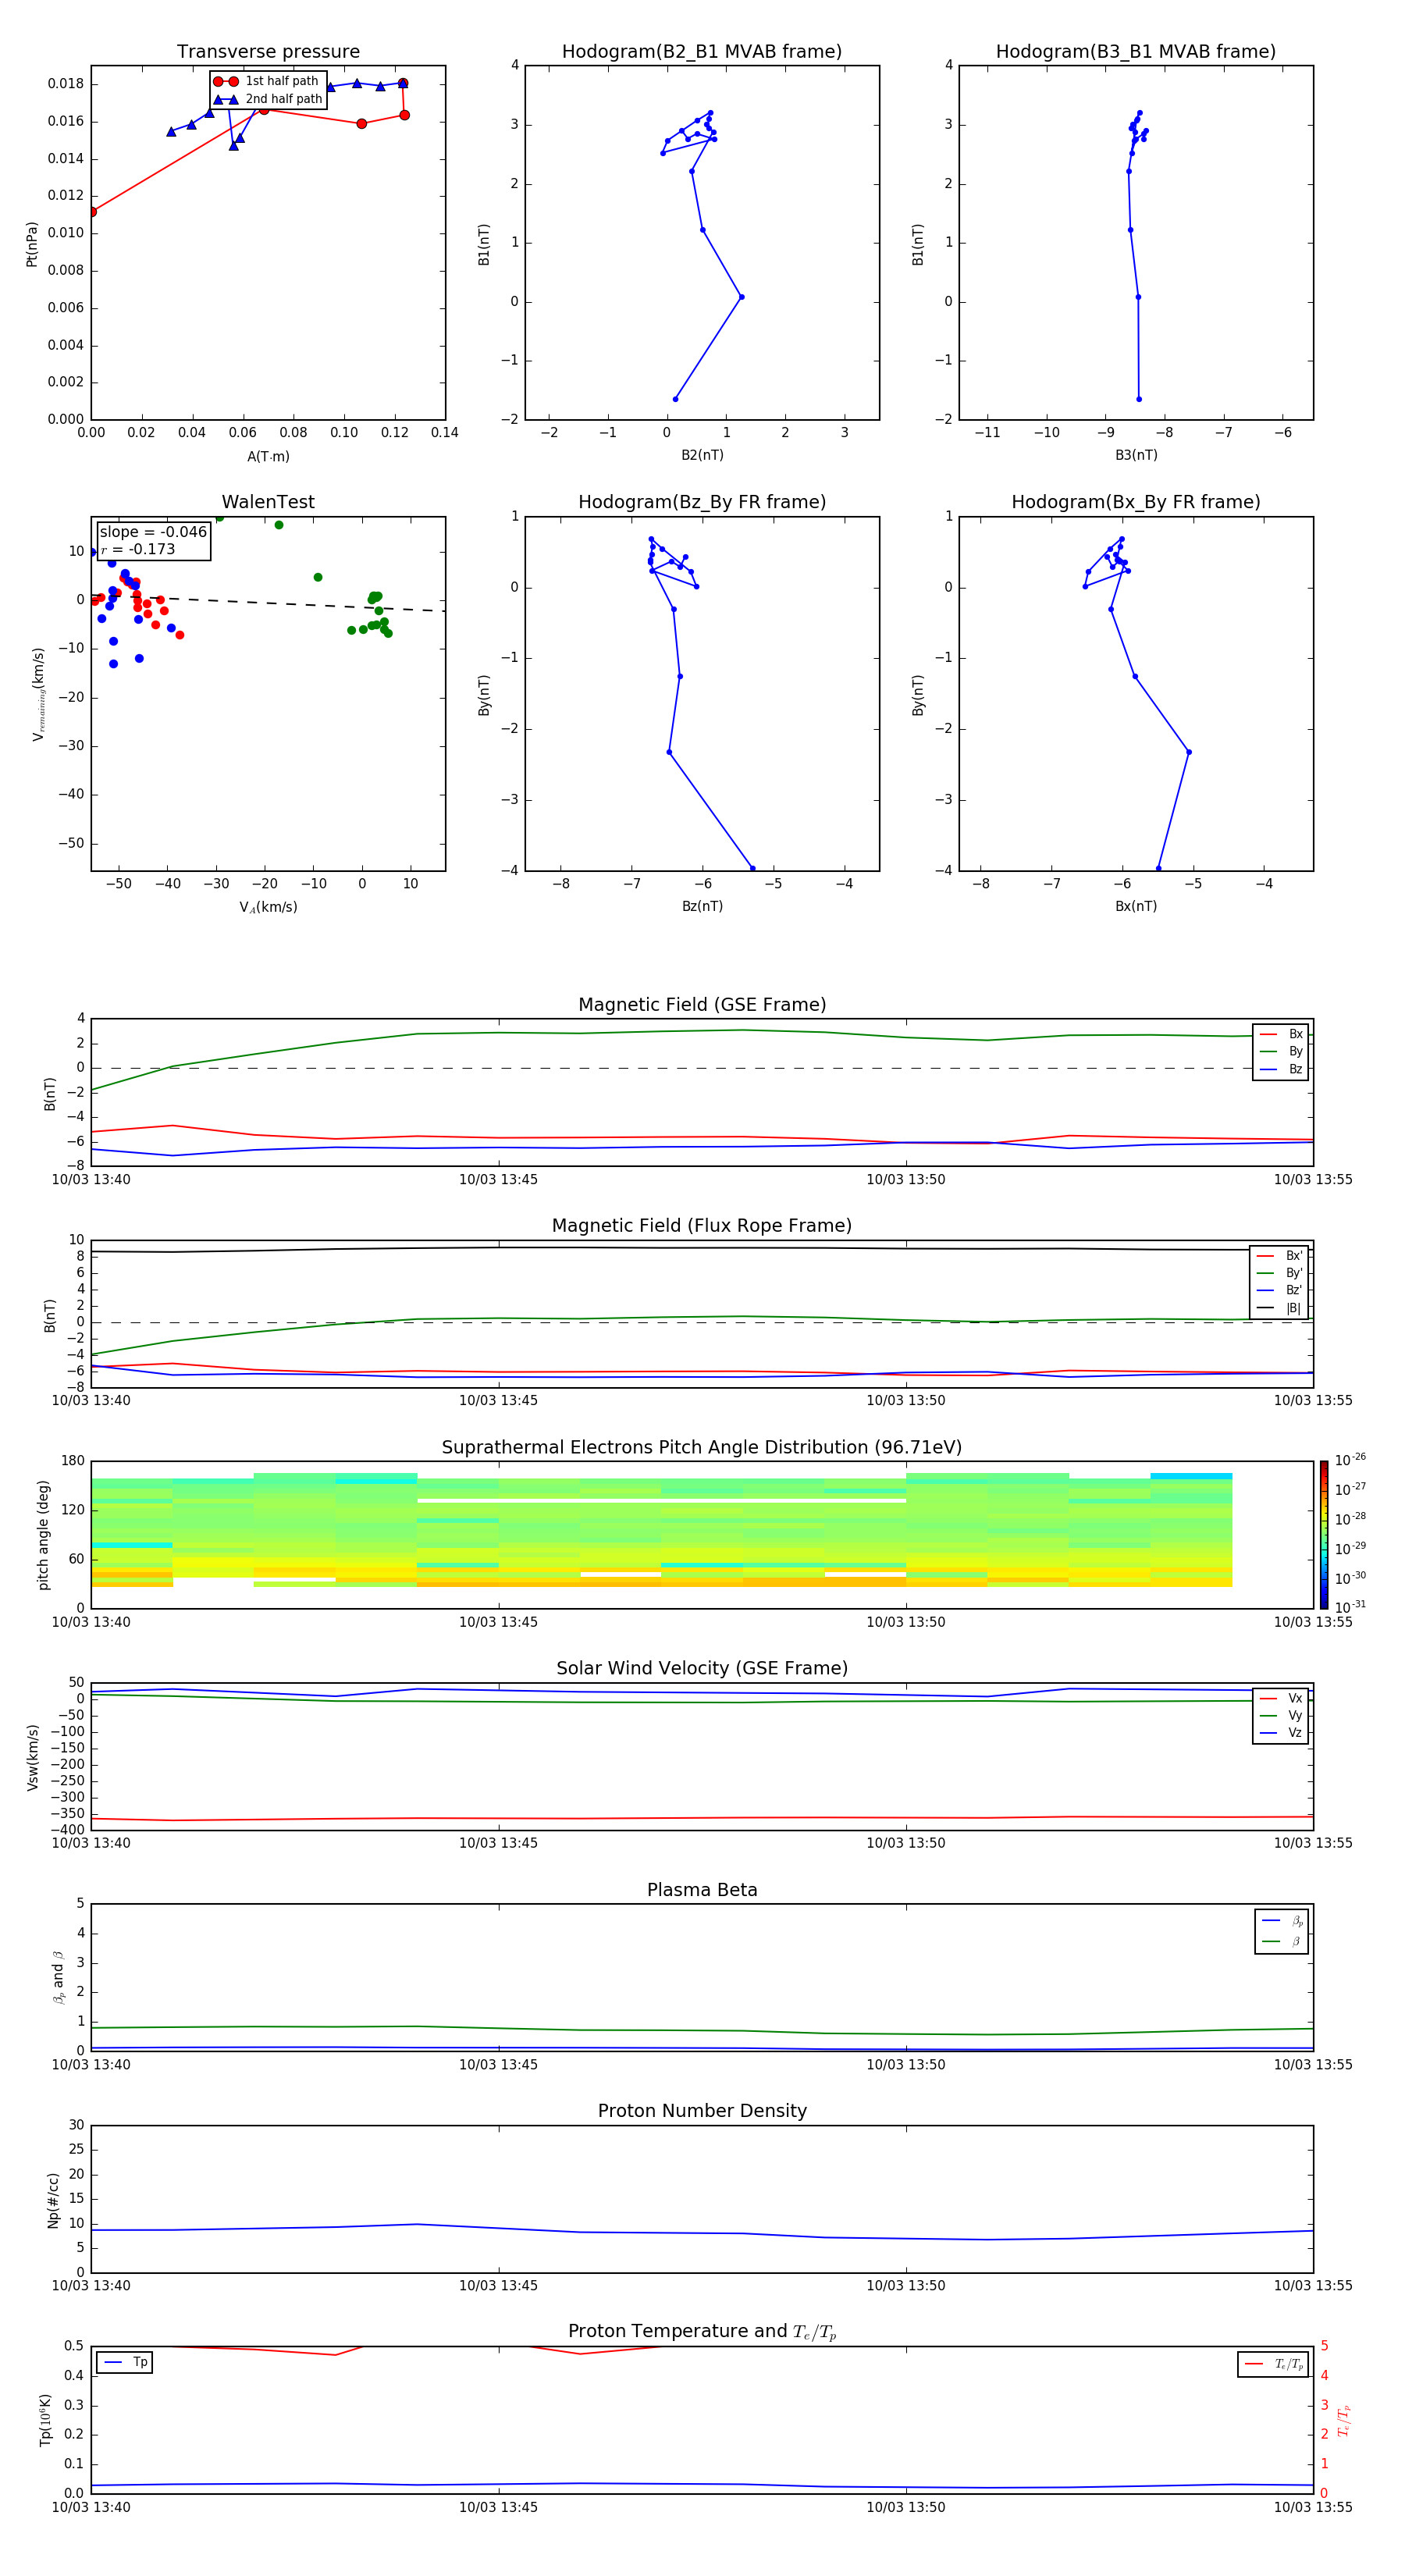The height and width of the screenshot is (2576, 1405).
Task: Select the 'V_A(km/s)' x-axis label
Action: tap(268, 908)
